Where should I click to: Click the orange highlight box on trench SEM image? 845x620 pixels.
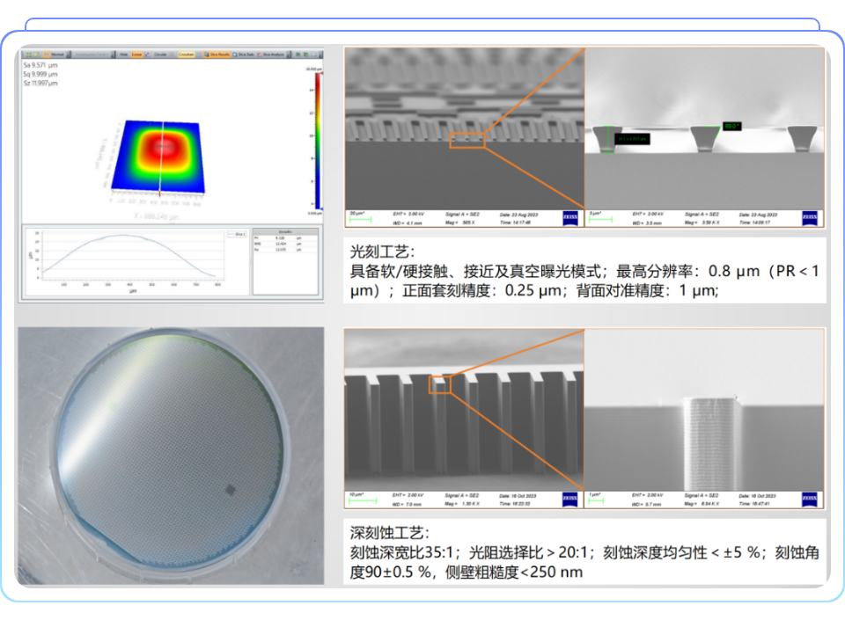(440, 384)
